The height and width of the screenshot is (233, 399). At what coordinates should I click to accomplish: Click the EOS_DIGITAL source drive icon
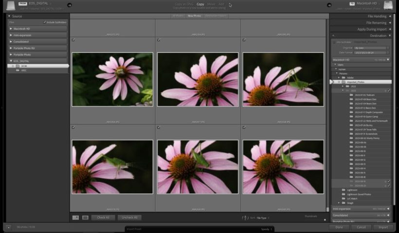coord(11,5)
